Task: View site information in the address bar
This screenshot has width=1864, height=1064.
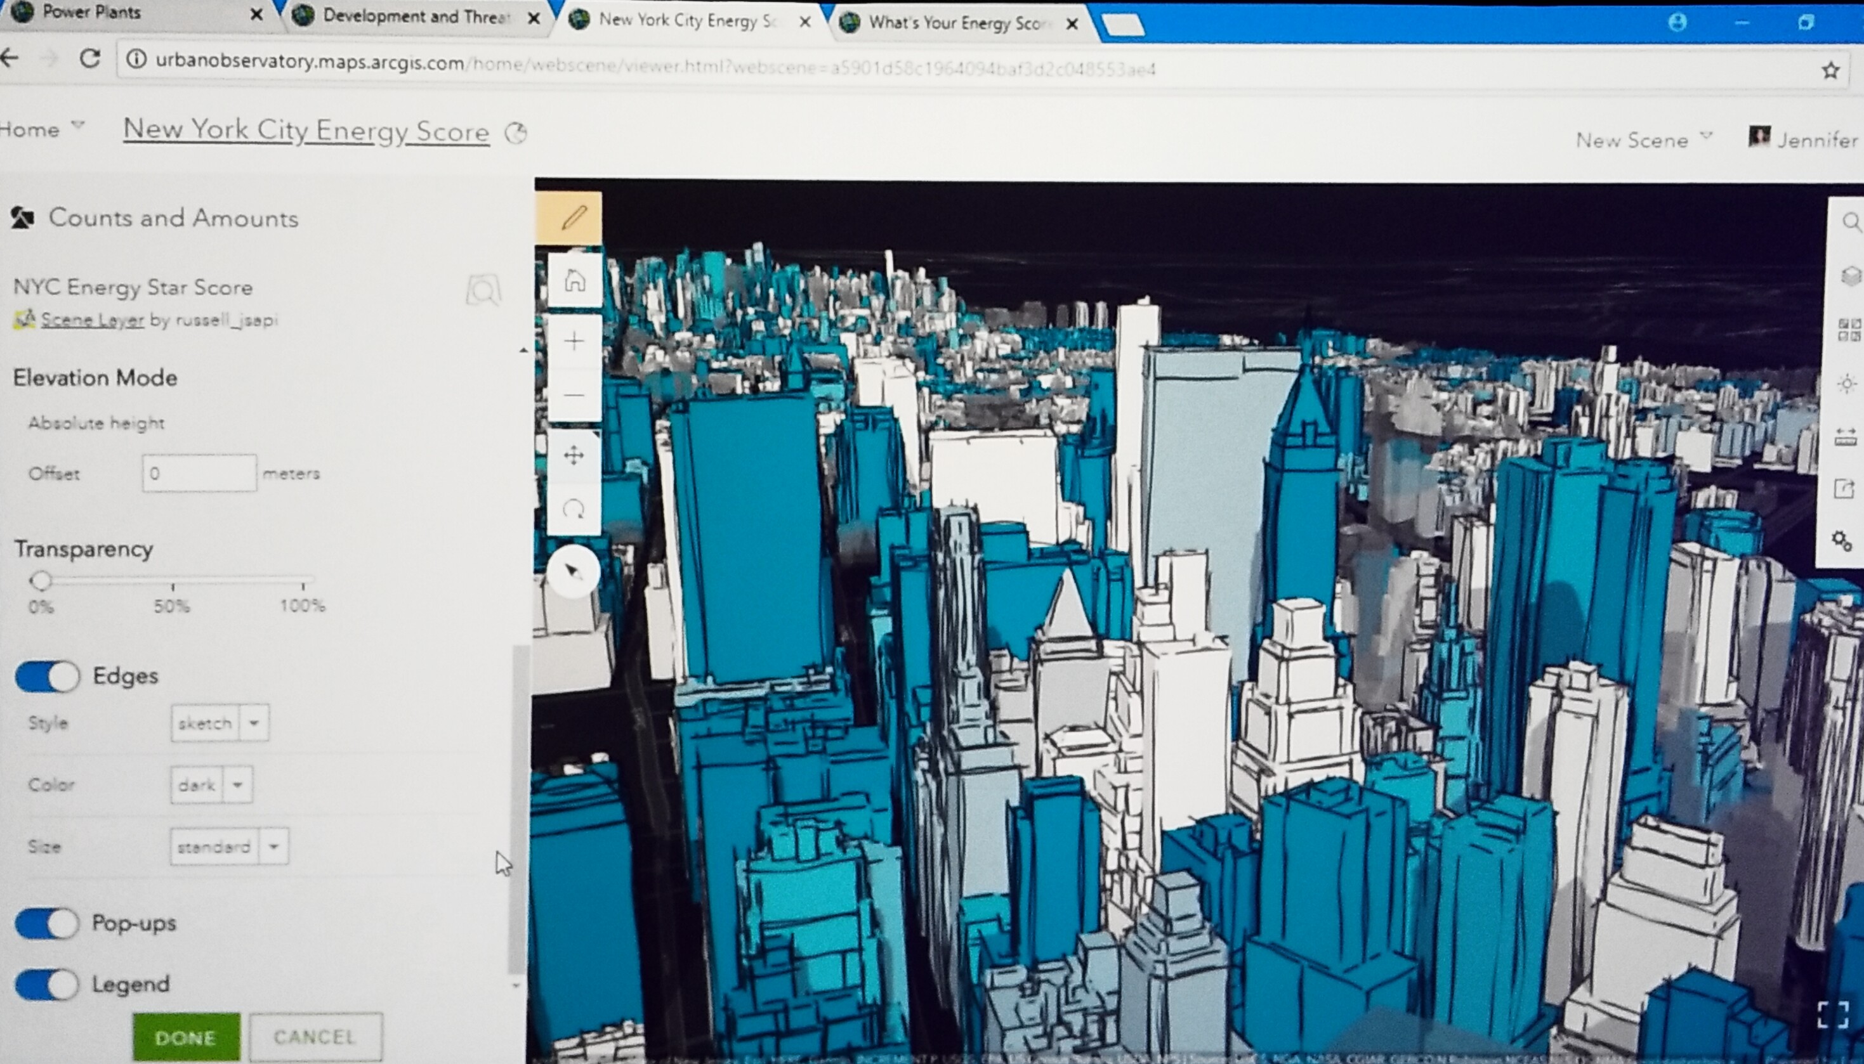Action: pos(136,60)
